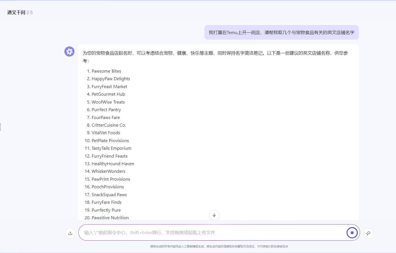396x253 pixels.
Task: Select the text "Pawsome Bites"
Action: point(106,71)
